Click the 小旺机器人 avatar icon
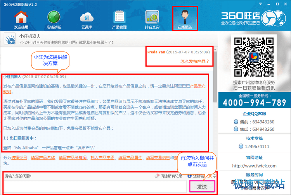Image resolution: width=291 pixels, height=195 pixels. pos(10,39)
